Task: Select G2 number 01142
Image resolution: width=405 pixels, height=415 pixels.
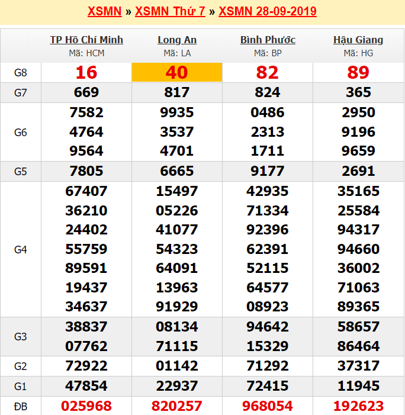Action: click(177, 366)
